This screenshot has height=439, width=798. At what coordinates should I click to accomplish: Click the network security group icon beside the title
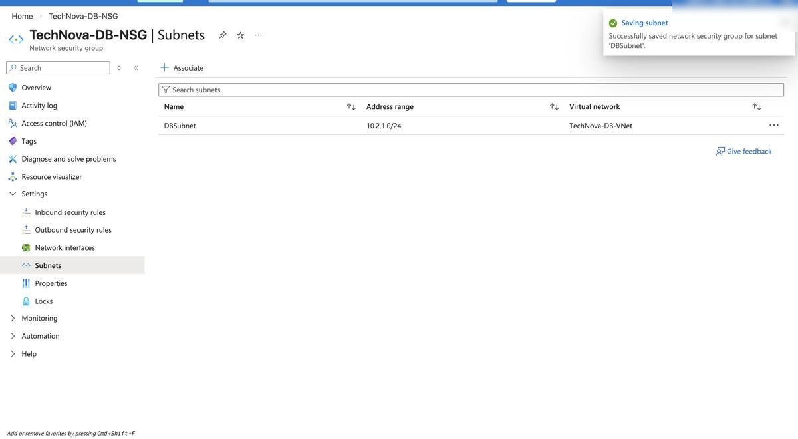16,39
